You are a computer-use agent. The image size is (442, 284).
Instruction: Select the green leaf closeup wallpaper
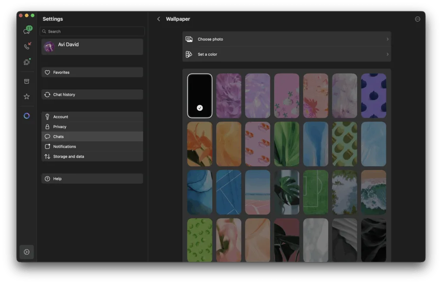pos(287,144)
